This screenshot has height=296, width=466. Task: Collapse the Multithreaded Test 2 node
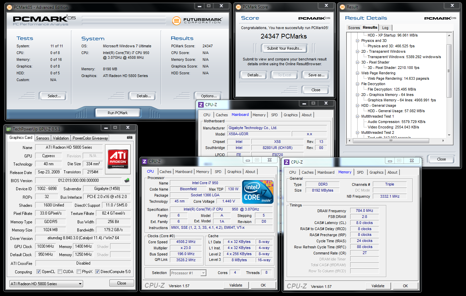[x=358, y=132]
